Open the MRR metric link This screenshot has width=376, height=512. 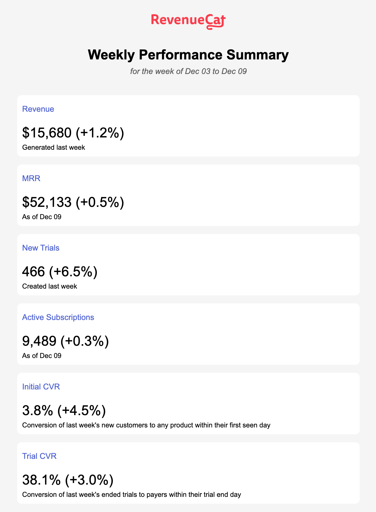pyautogui.click(x=31, y=179)
